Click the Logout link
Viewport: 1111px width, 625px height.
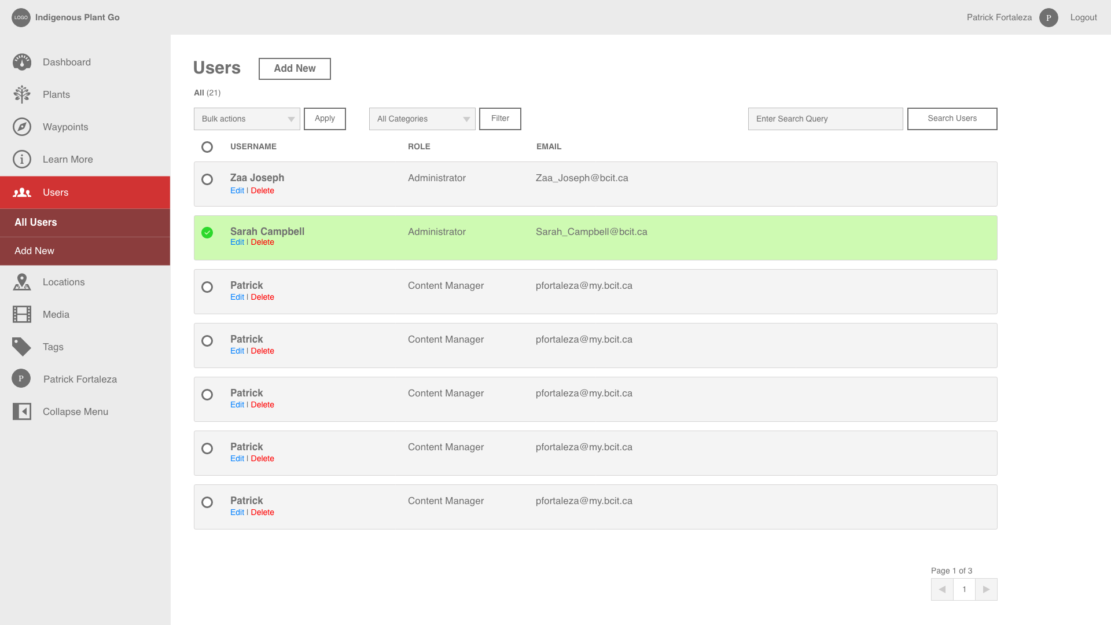[x=1083, y=17]
